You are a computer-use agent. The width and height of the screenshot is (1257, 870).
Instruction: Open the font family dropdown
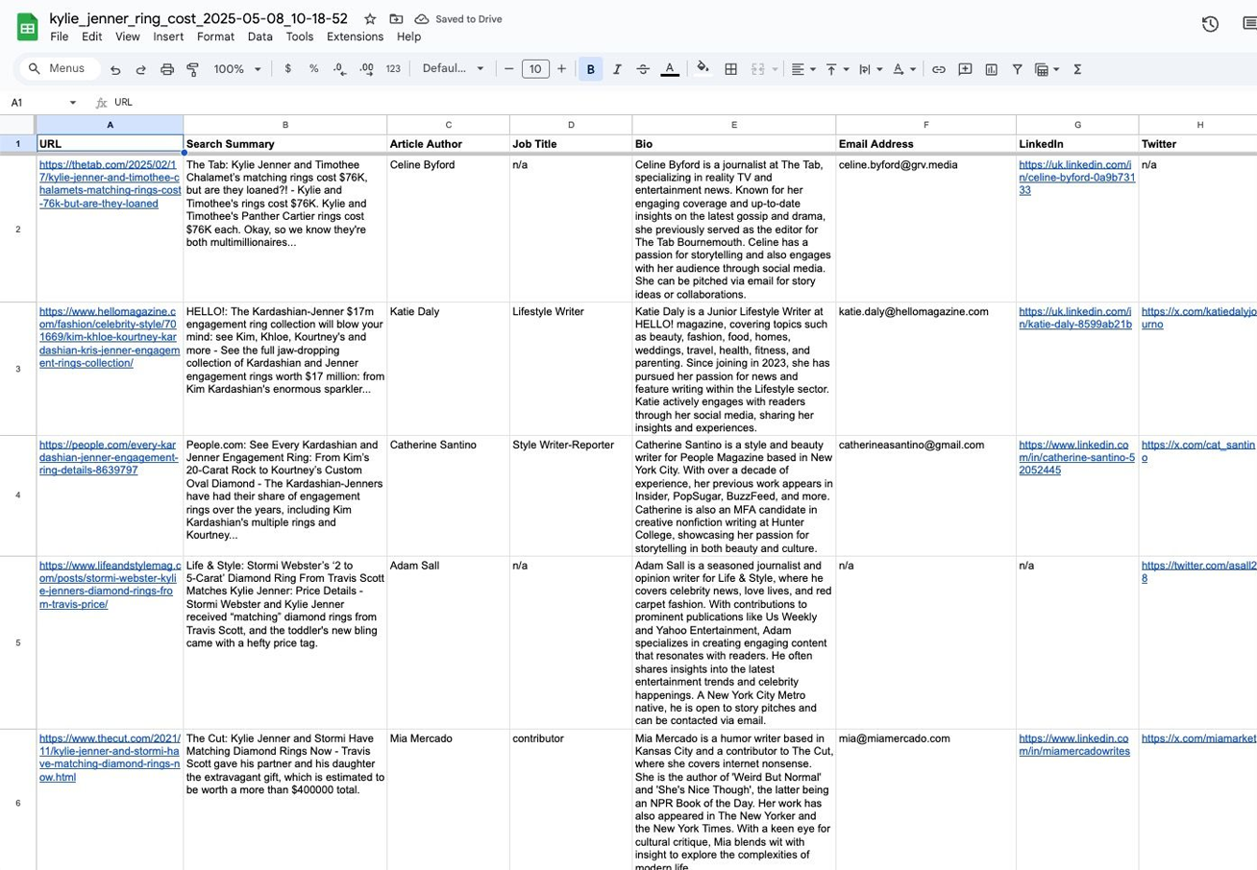pyautogui.click(x=454, y=69)
